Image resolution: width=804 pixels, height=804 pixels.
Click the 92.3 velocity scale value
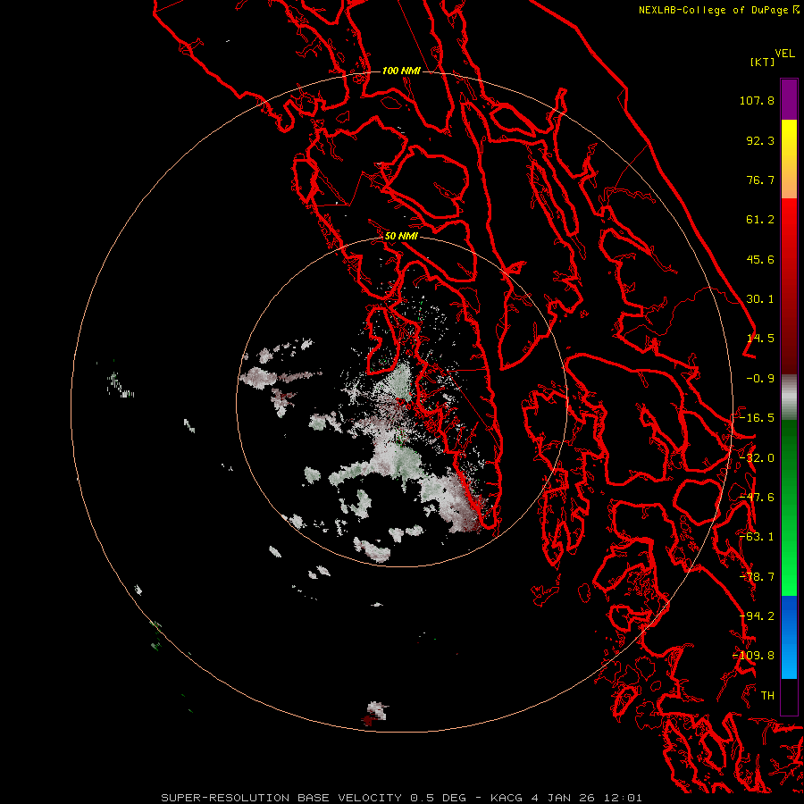pyautogui.click(x=760, y=140)
